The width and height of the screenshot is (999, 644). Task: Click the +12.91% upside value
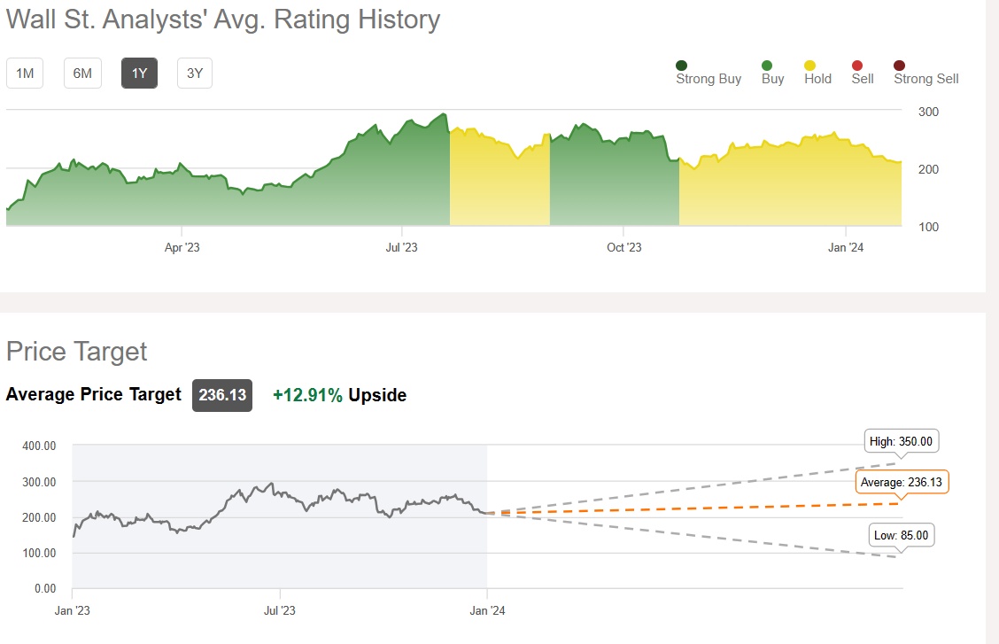click(x=307, y=395)
